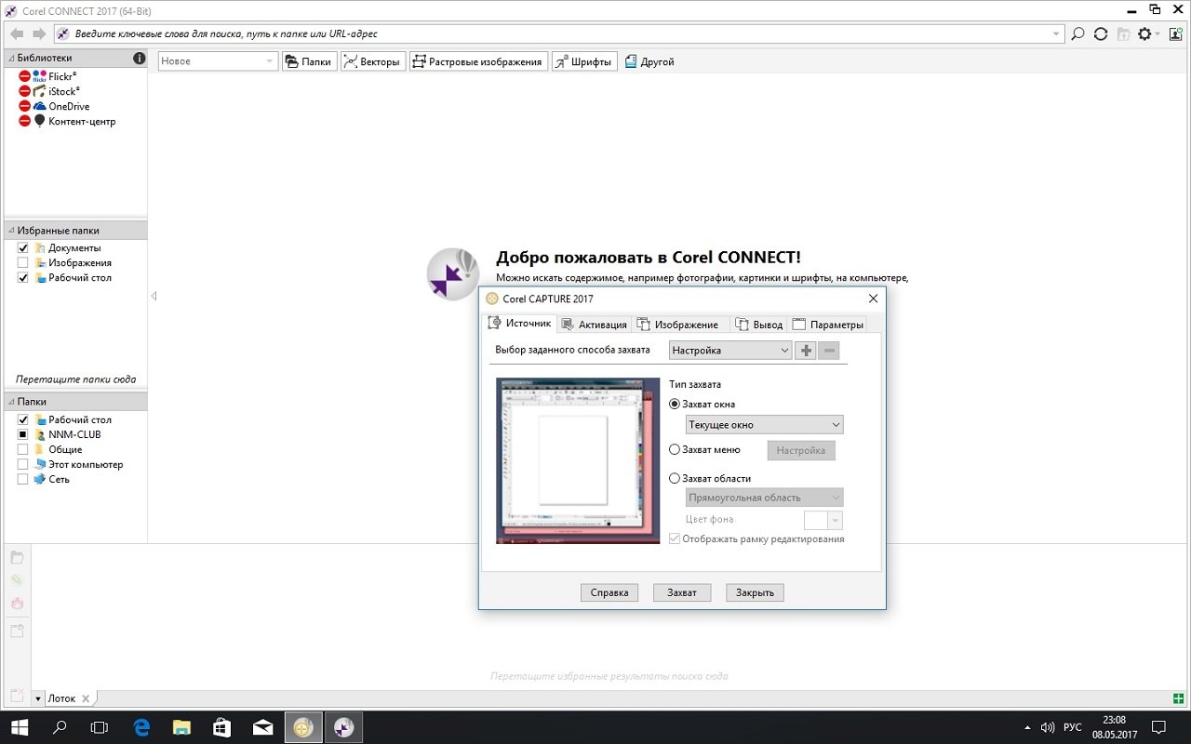Toggle the Vectors filter button
This screenshot has width=1191, height=744.
[x=372, y=61]
